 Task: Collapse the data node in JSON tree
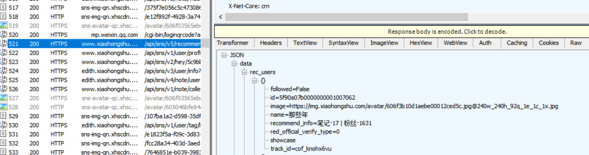pyautogui.click(x=234, y=63)
